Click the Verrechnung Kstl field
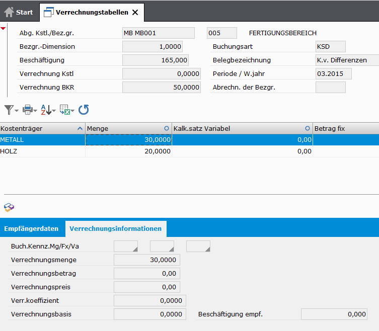The width and height of the screenshot is (379, 331). point(162,73)
